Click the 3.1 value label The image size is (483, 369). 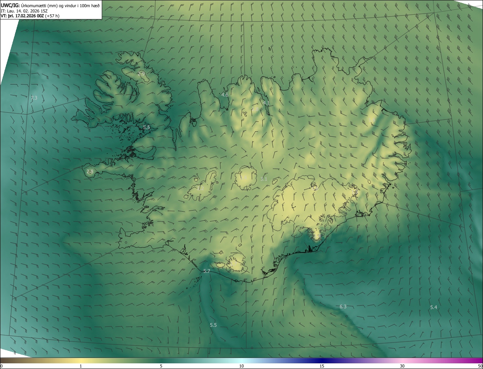[264, 179]
